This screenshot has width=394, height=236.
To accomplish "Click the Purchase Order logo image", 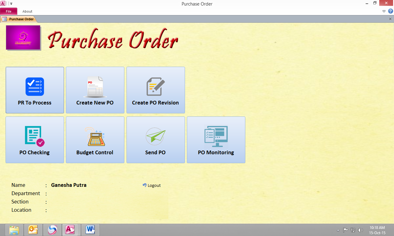I will 23,37.
